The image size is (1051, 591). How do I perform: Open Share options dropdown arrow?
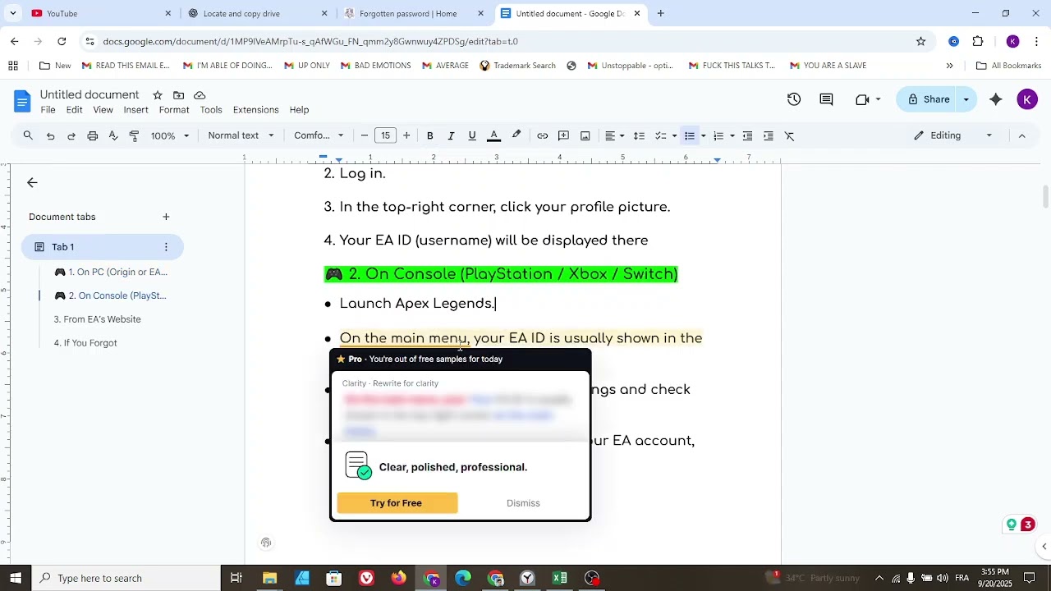pyautogui.click(x=966, y=99)
